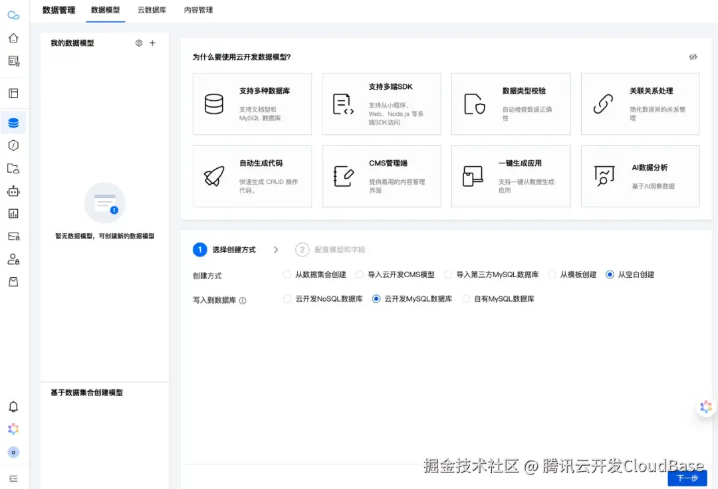
Task: Open the AI robot feature in the sidebar
Action: [x=13, y=191]
